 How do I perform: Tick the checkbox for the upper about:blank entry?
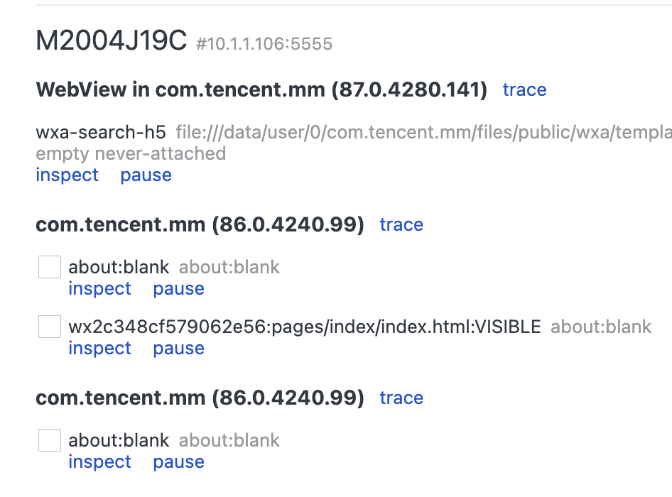coord(50,268)
